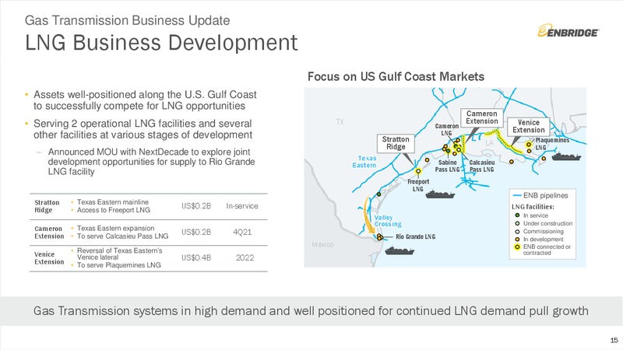Screen dimensions: 623x350
Task: Click the Sabine Pass LNG label
Action: pyautogui.click(x=447, y=166)
